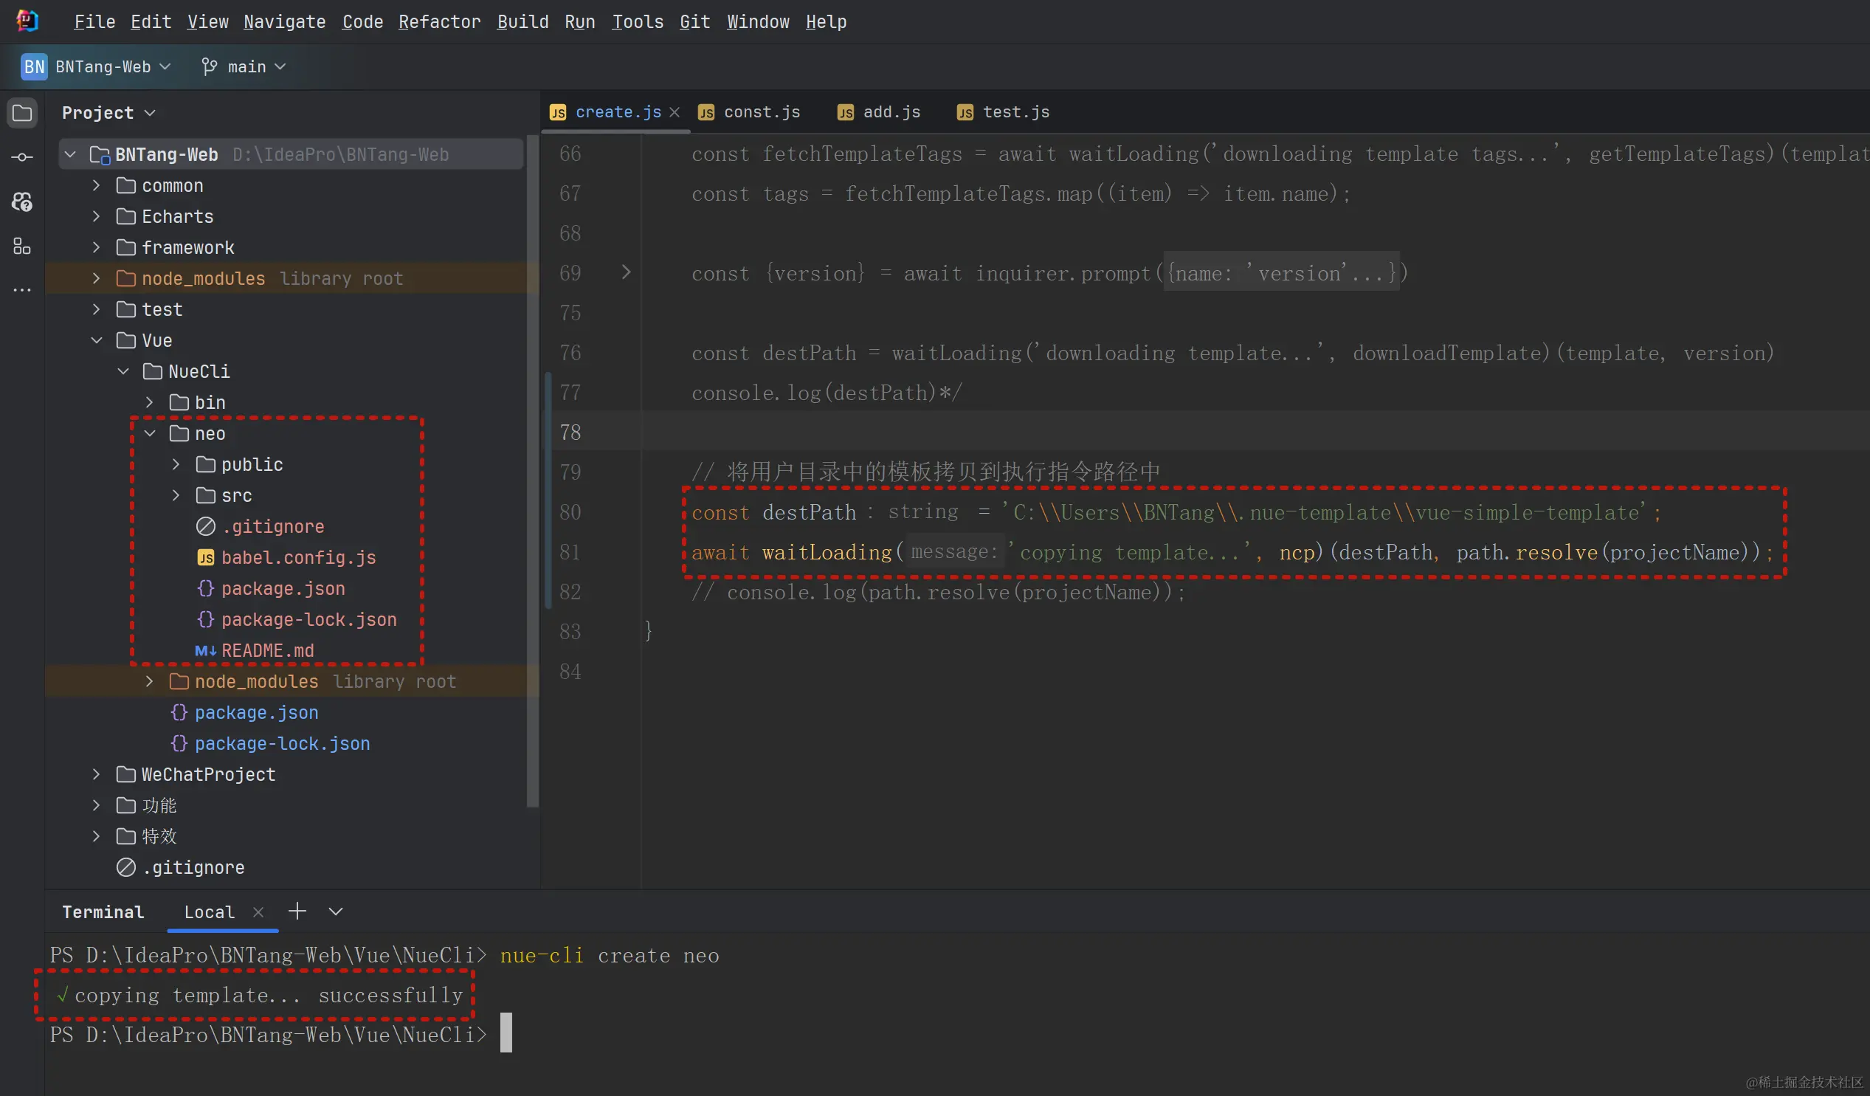
Task: Close the create.js editor tab
Action: pyautogui.click(x=674, y=112)
